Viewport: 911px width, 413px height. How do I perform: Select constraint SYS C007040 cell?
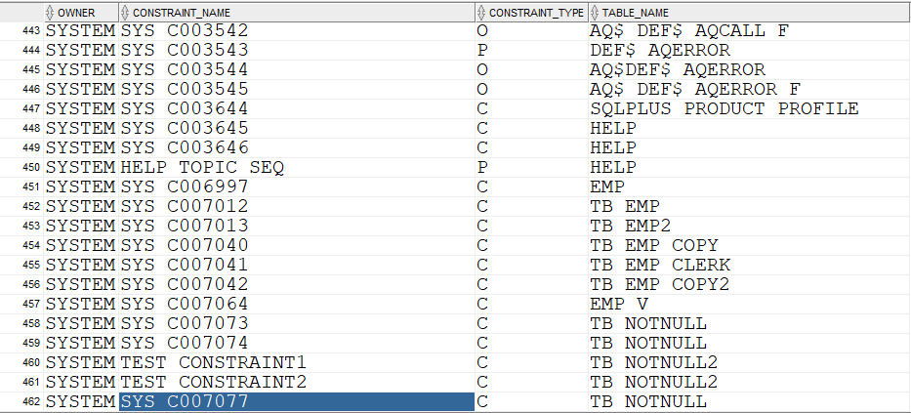pyautogui.click(x=297, y=245)
